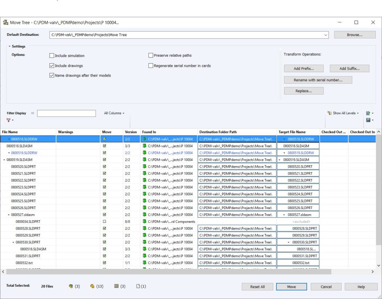Click inside the Filter Display text field
382x299 pixels.
pos(66,113)
